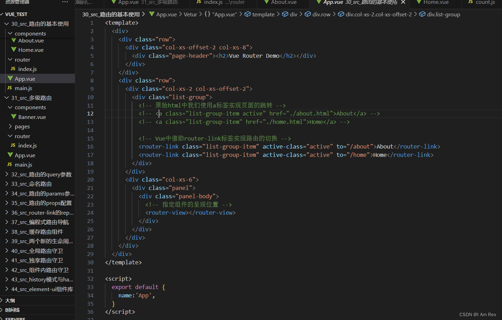Collapse the 31_src_多级路由 folder

pos(7,98)
